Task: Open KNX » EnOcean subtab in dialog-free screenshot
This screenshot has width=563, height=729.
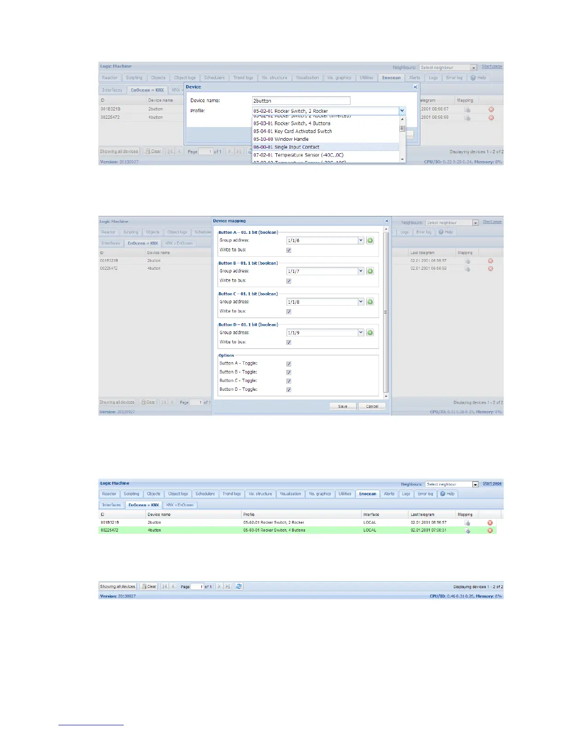Action: (x=180, y=505)
